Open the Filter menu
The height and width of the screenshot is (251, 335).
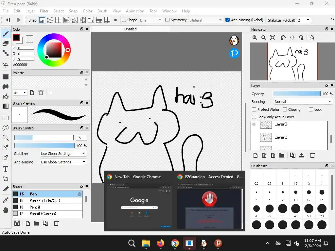[x=44, y=11]
